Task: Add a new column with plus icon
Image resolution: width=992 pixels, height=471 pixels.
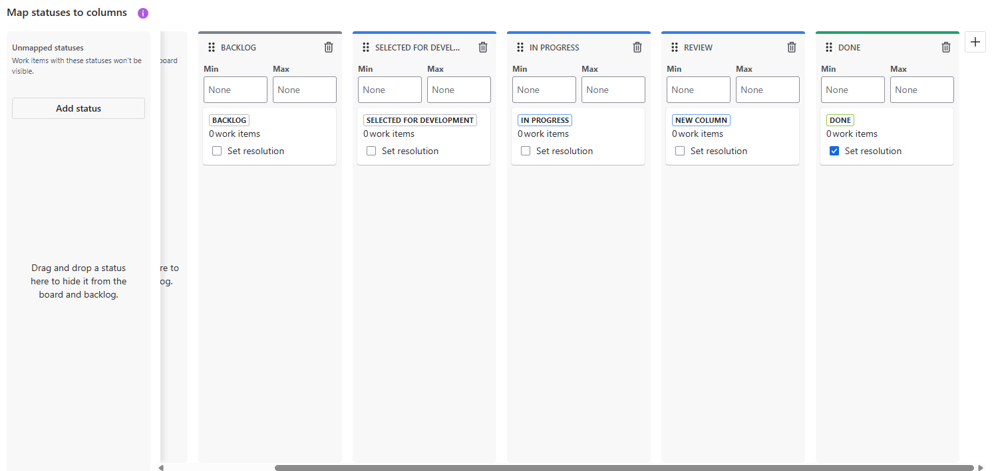Action: click(975, 42)
